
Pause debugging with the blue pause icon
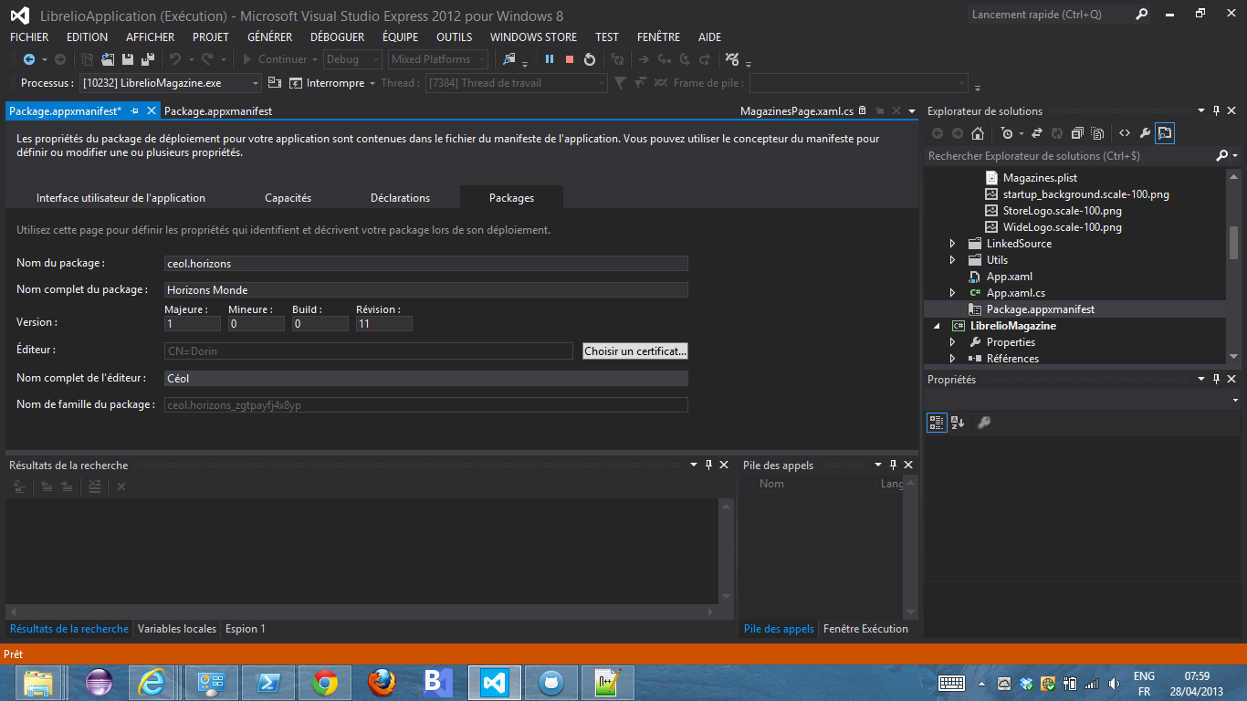tap(550, 59)
